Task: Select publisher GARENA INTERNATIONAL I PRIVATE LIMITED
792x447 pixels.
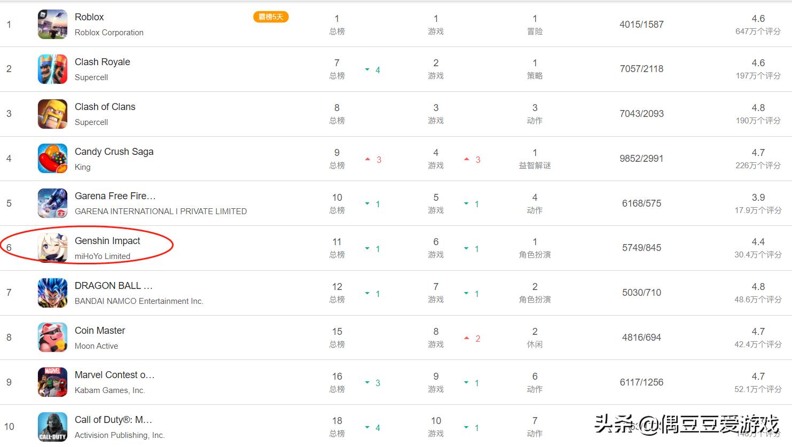Action: [x=161, y=211]
